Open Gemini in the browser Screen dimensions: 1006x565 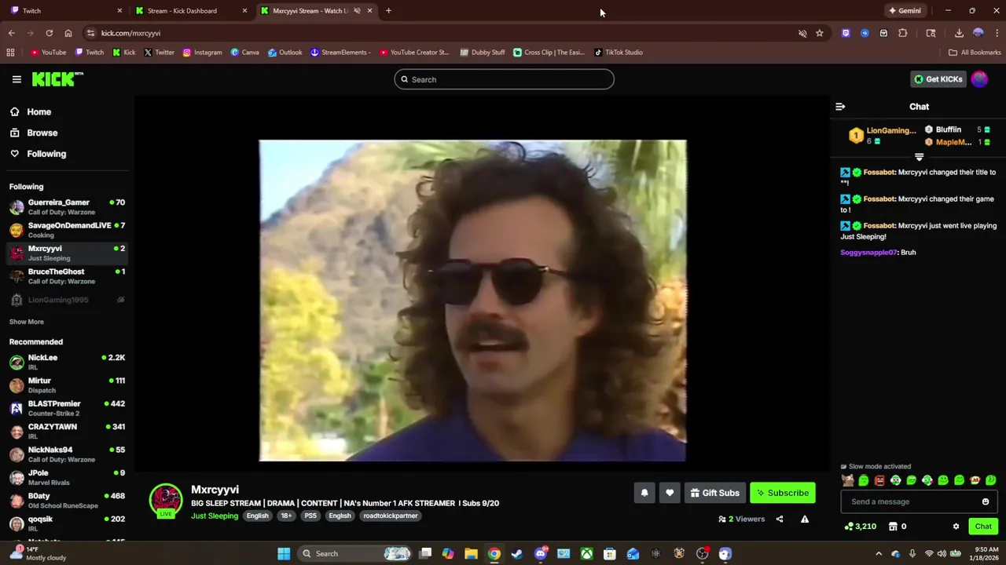coord(904,11)
